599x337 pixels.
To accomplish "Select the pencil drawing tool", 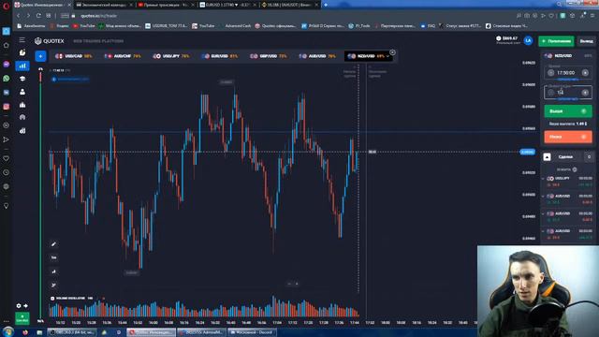I will coord(54,244).
